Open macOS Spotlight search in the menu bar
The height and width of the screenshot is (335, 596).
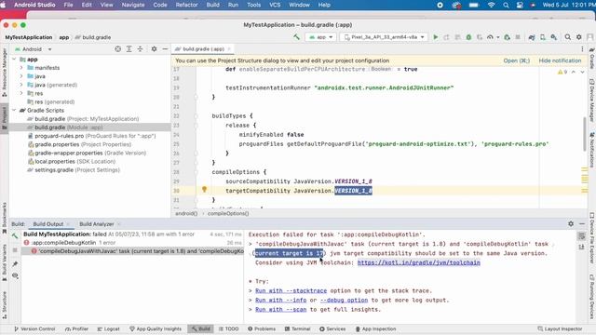click(506, 5)
